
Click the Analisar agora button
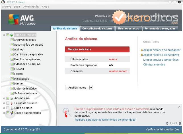click(x=77, y=88)
